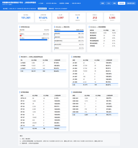Click the 81,474 total in the JH table
138x148 pixels.
[x=85, y=85]
